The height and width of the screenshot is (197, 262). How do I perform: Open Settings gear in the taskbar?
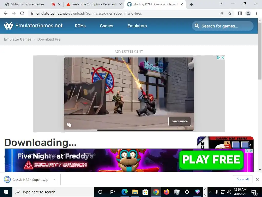click(187, 192)
